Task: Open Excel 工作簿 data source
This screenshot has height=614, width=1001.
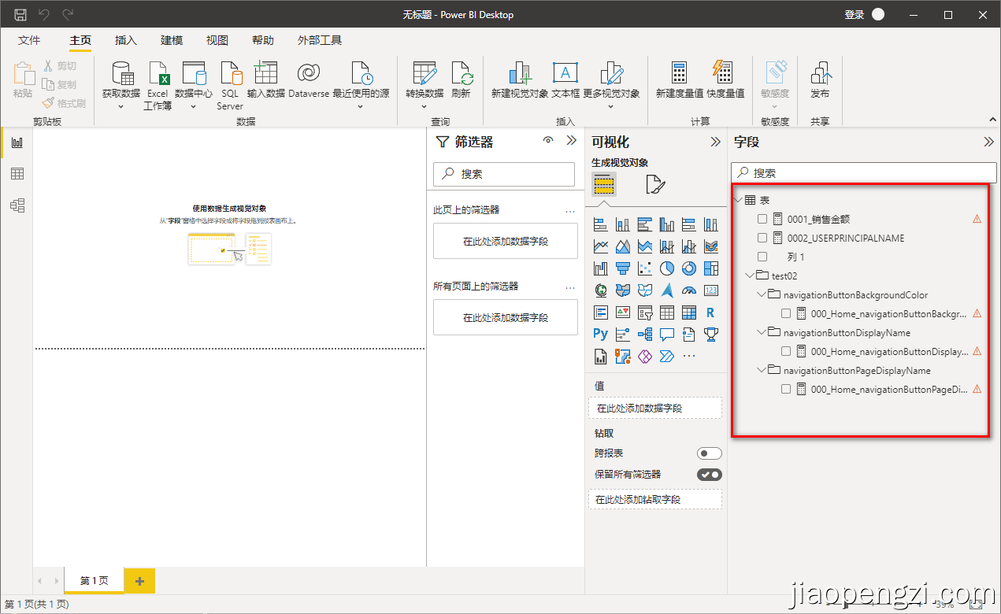Action: (x=158, y=85)
